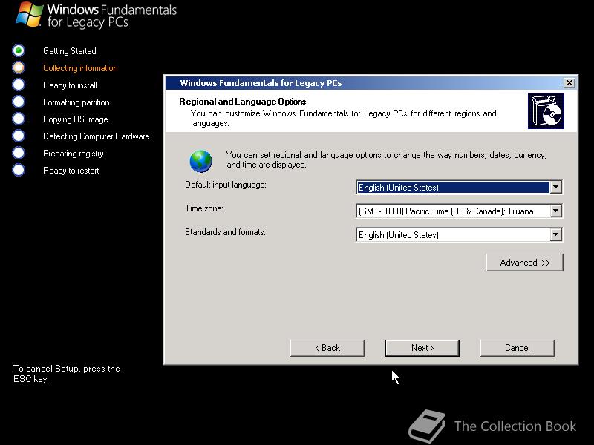Close the dialog with the X button

coord(569,83)
